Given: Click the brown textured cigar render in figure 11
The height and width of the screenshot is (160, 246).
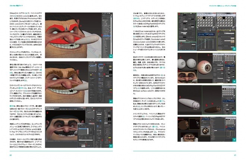Looking at the screenshot, I should point(213,109).
